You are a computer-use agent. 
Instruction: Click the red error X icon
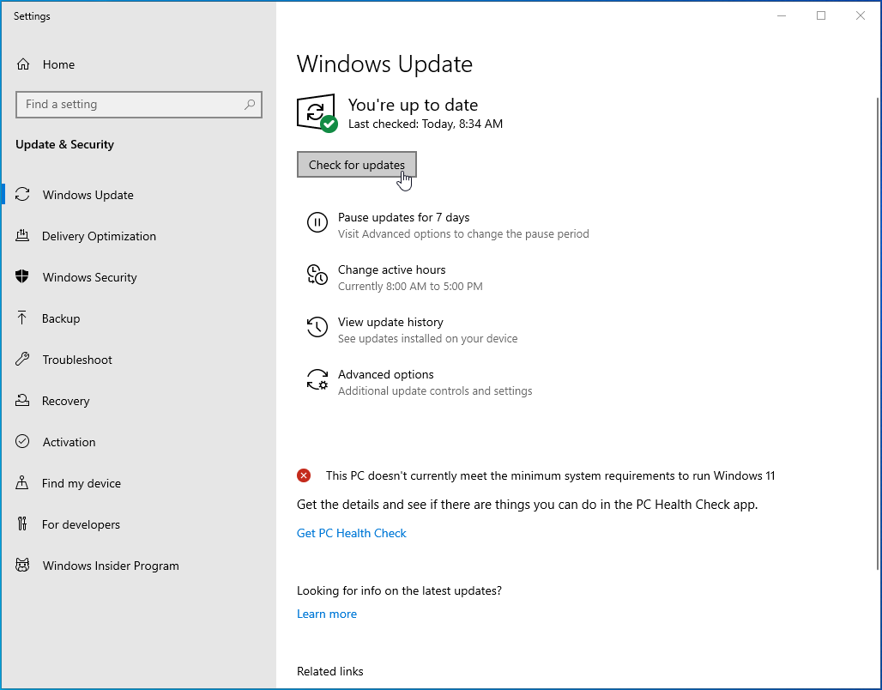(x=304, y=475)
